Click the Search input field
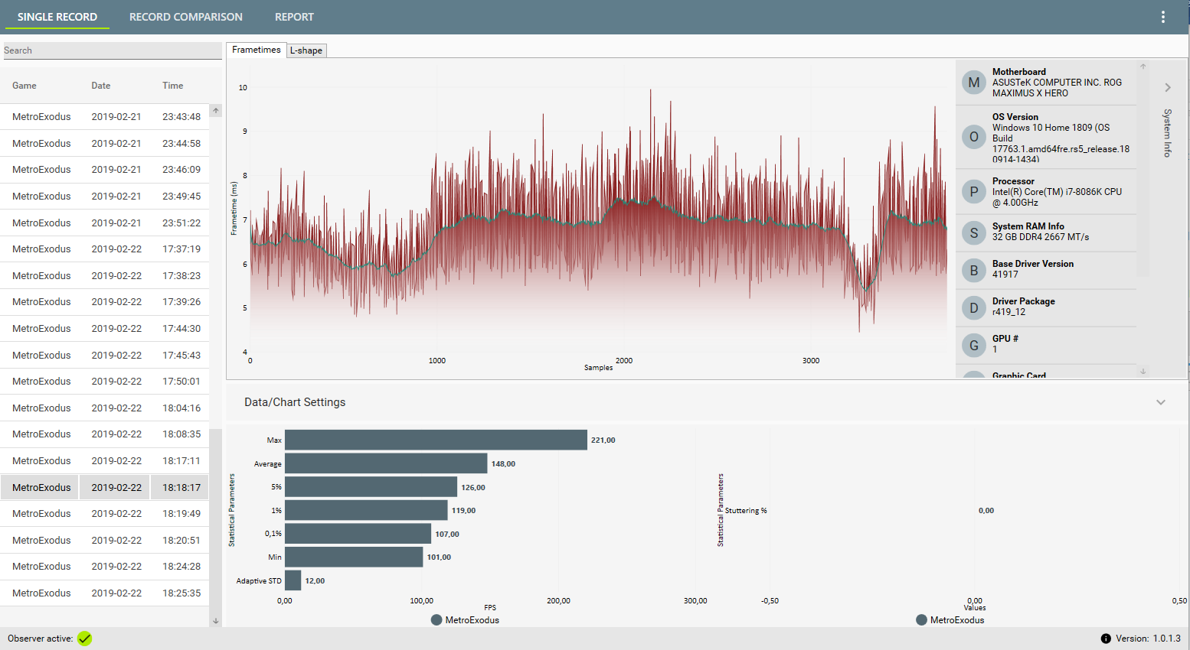Screen dimensions: 1190x650 coord(113,50)
